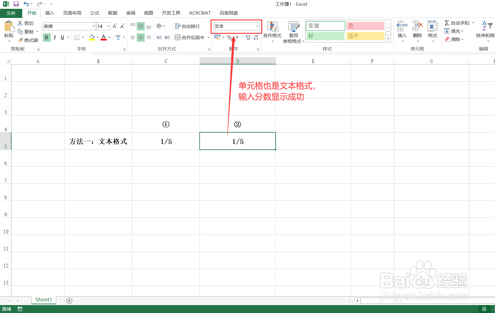495x313 pixels.
Task: Select column E header
Action: click(313, 61)
